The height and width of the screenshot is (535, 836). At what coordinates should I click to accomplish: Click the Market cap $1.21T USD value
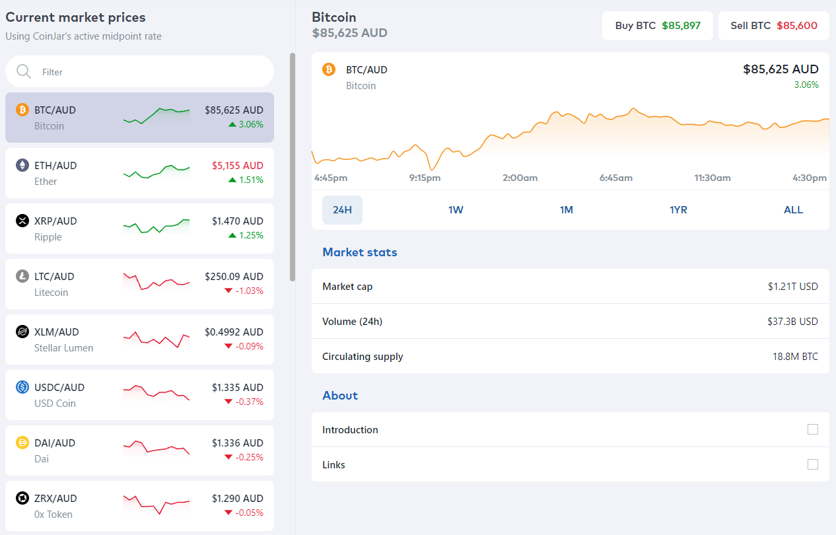pos(793,286)
